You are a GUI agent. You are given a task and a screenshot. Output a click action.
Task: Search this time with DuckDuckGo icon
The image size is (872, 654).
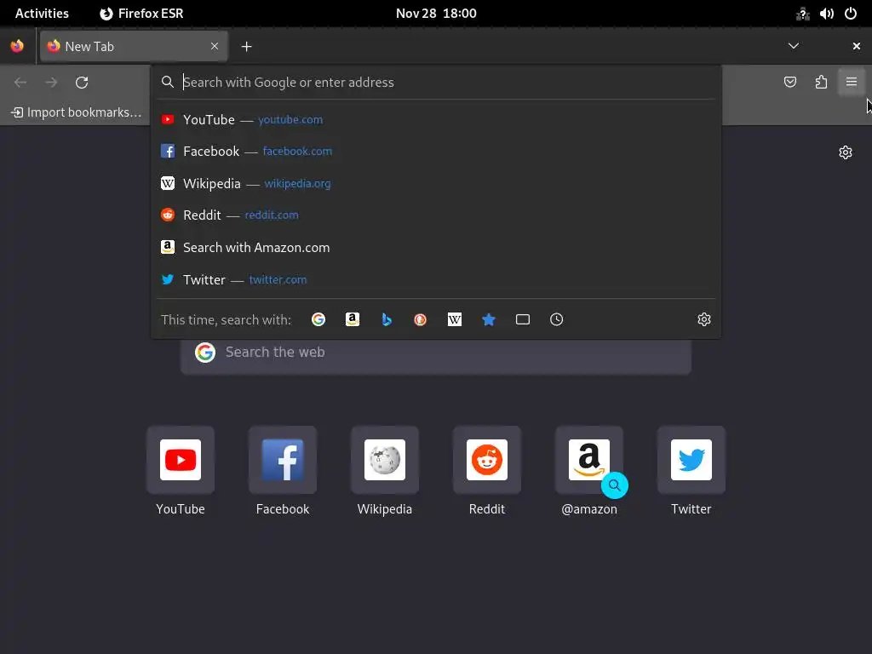click(420, 319)
